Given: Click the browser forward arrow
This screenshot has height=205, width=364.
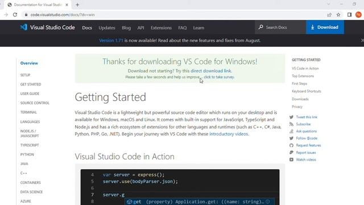Looking at the screenshot, I should 6,15.
